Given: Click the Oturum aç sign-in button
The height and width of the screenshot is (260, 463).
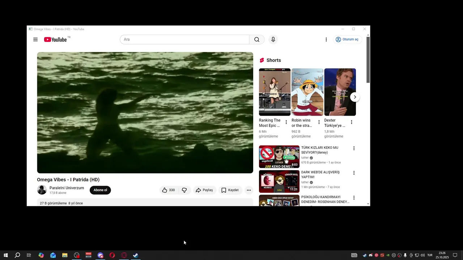Looking at the screenshot, I should 347,39.
